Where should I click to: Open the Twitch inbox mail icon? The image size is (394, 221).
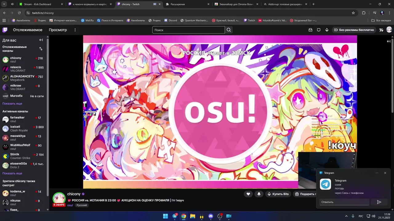tap(311, 30)
